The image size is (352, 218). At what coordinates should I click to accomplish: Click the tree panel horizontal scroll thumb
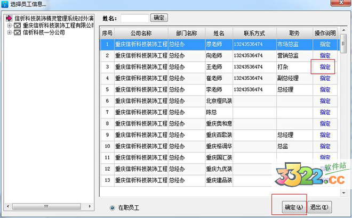[x=46, y=206]
